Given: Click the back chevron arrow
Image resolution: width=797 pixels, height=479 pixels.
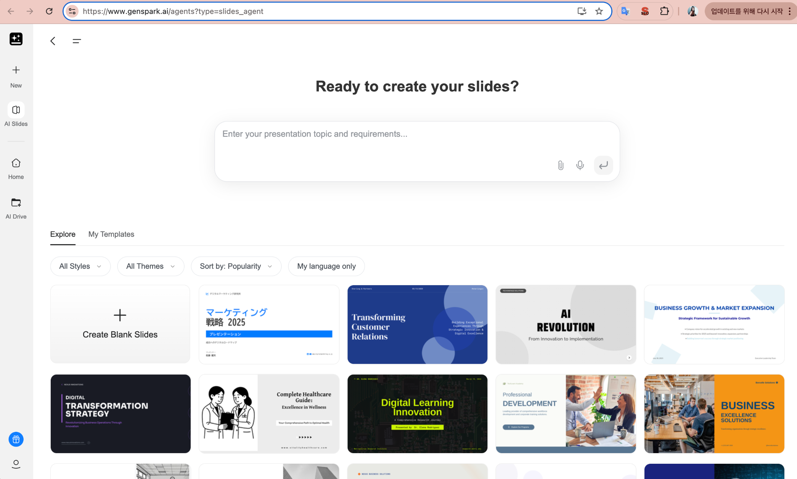Looking at the screenshot, I should pyautogui.click(x=53, y=41).
